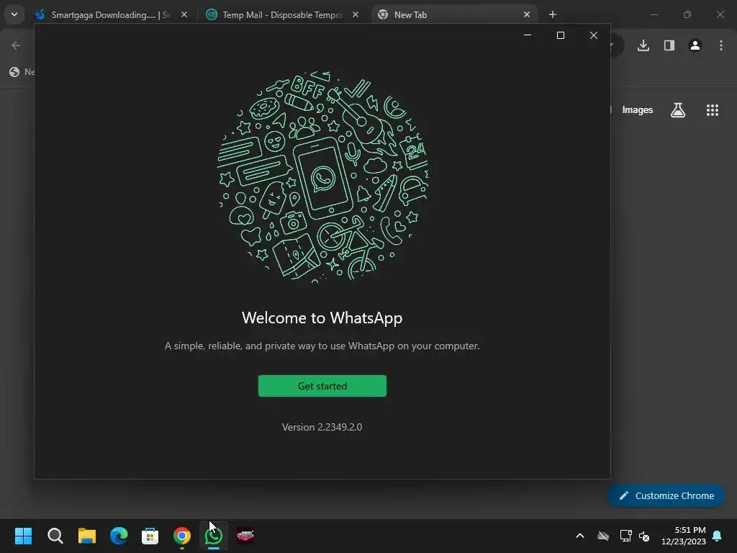
Task: Open network display tray icon
Action: point(625,536)
